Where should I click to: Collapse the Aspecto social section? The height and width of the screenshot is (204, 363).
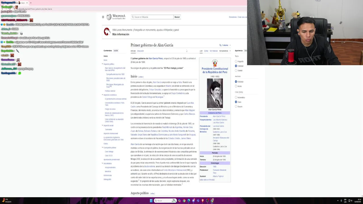pyautogui.click(x=102, y=126)
